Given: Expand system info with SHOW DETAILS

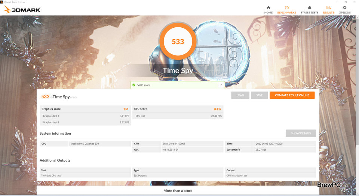Looking at the screenshot, I should [300, 133].
